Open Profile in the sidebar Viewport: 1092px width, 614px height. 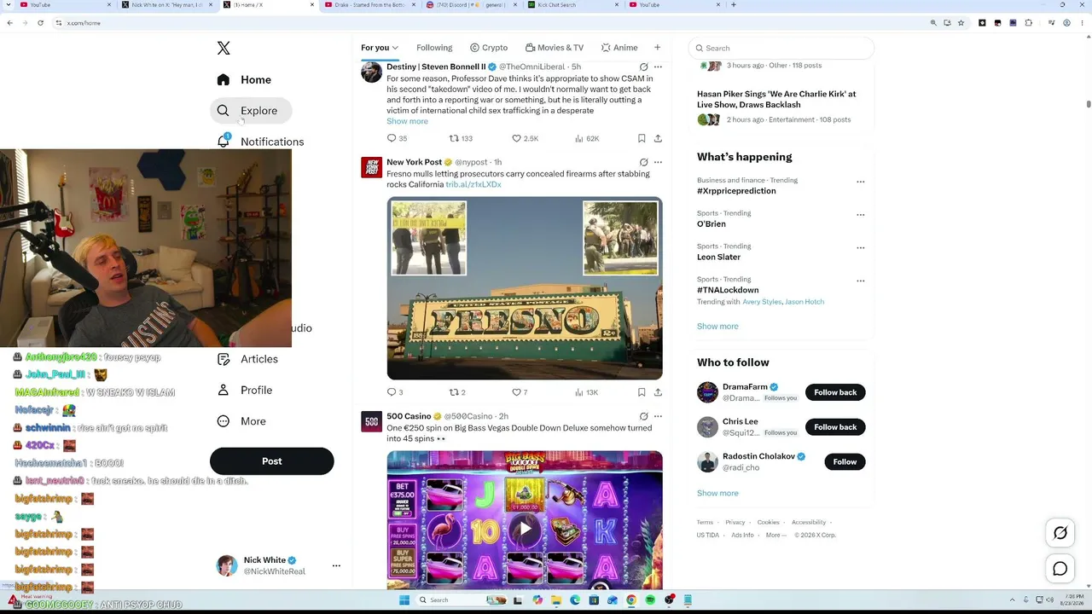point(245,390)
